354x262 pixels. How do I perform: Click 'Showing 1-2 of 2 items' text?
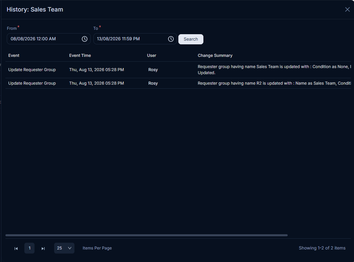point(322,248)
